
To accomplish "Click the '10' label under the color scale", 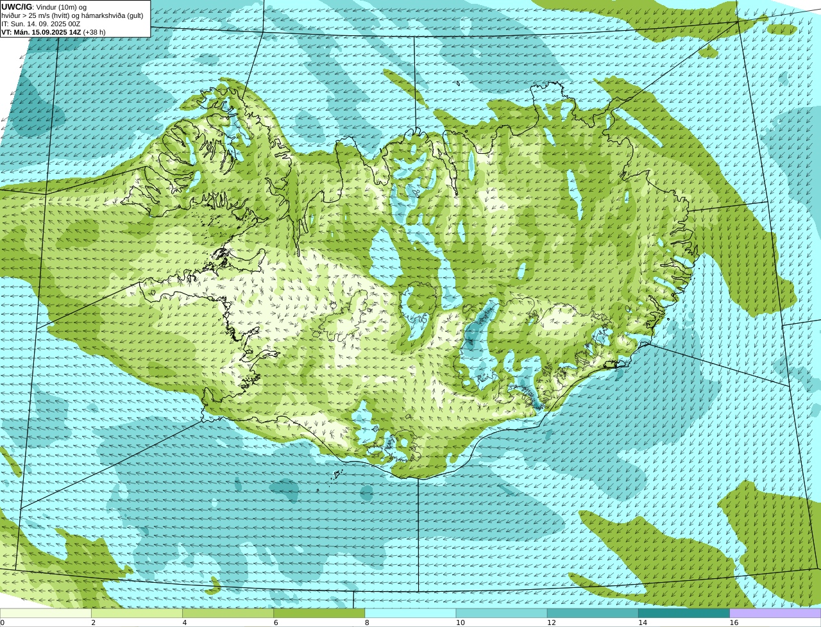I will 460,623.
